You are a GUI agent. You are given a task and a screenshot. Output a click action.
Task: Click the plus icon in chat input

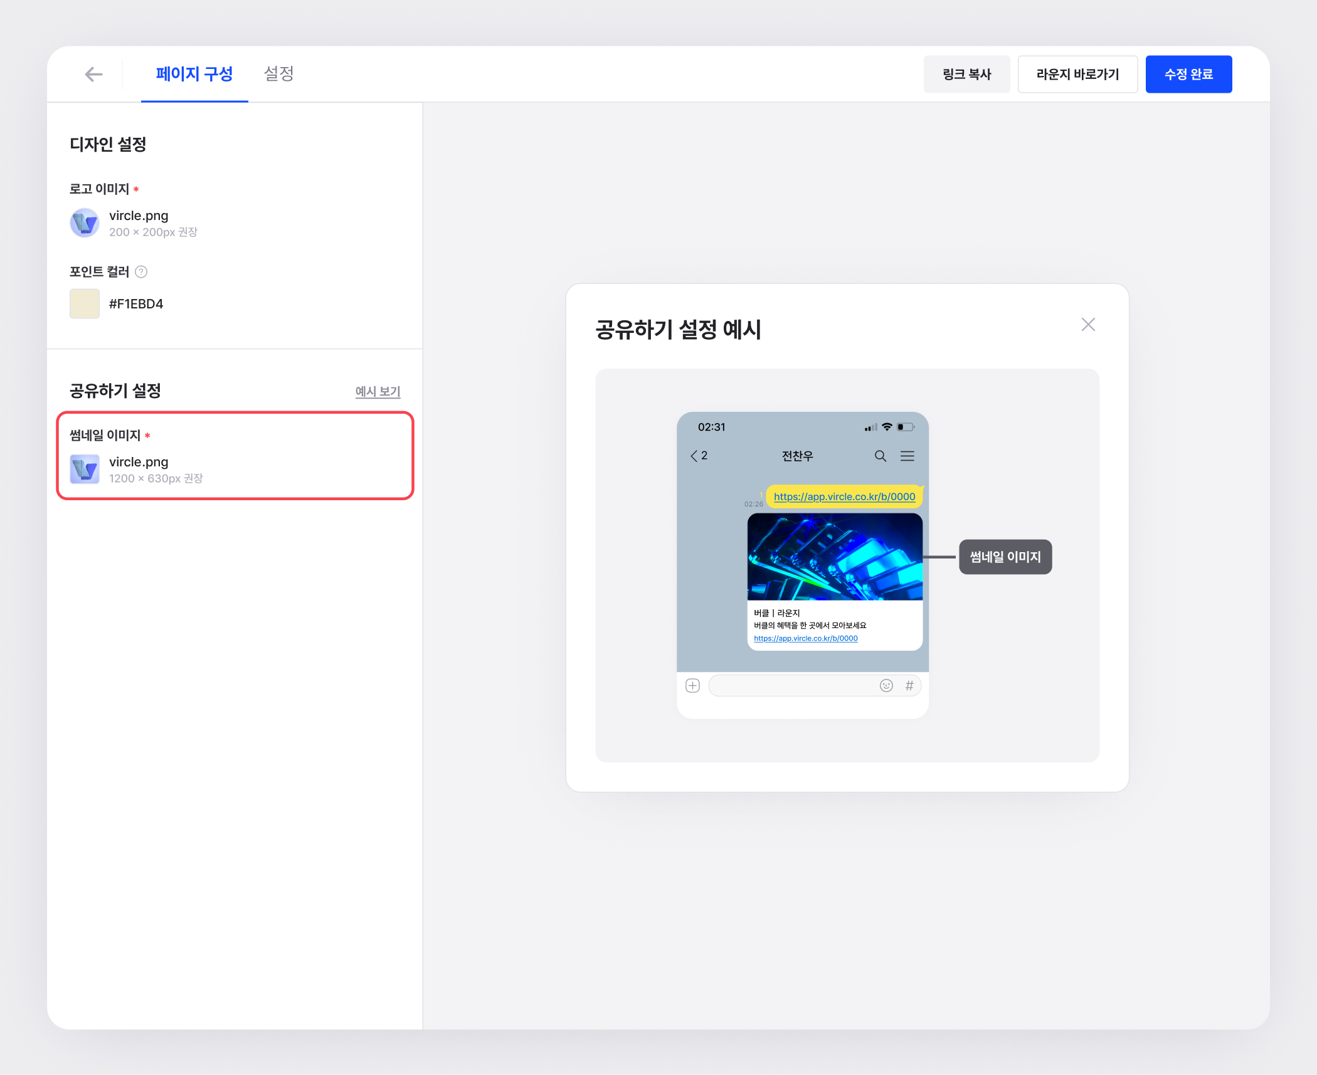[x=692, y=686]
